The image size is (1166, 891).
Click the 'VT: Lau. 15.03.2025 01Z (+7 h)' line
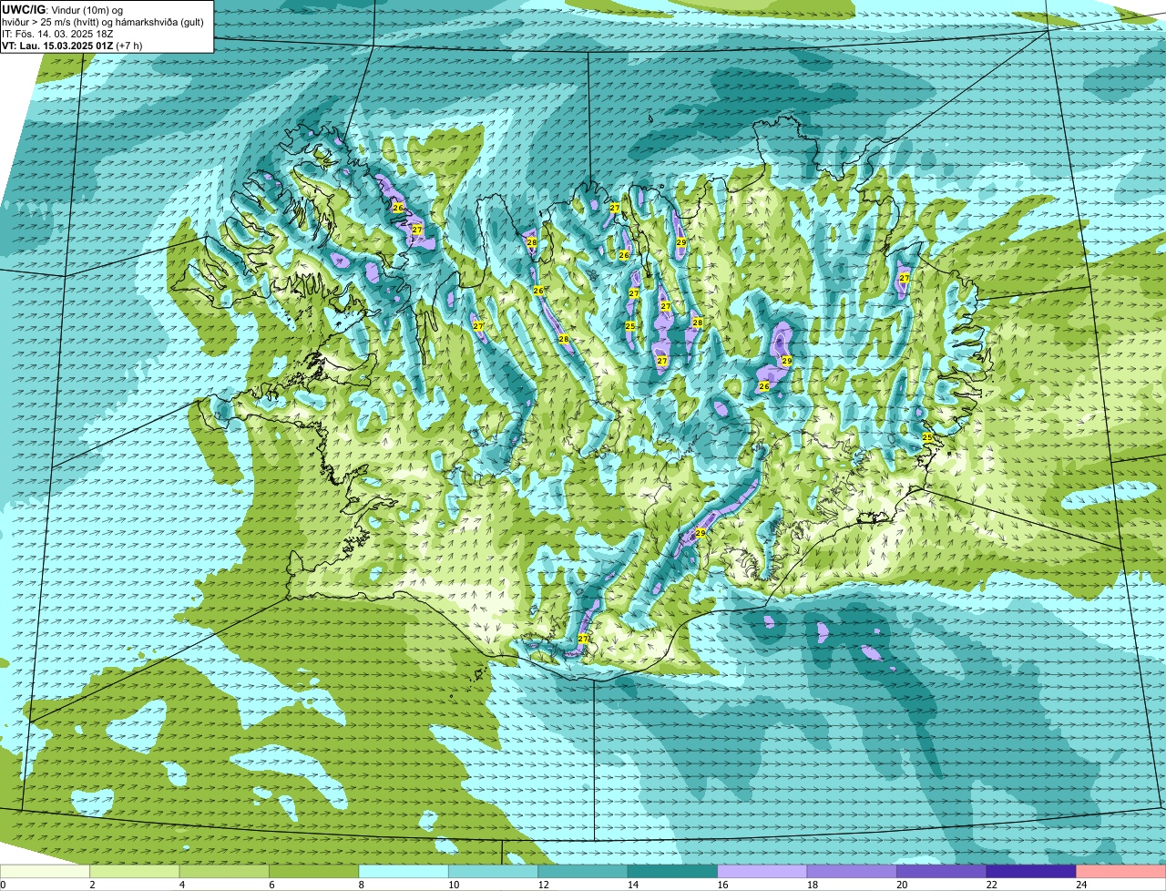72,45
